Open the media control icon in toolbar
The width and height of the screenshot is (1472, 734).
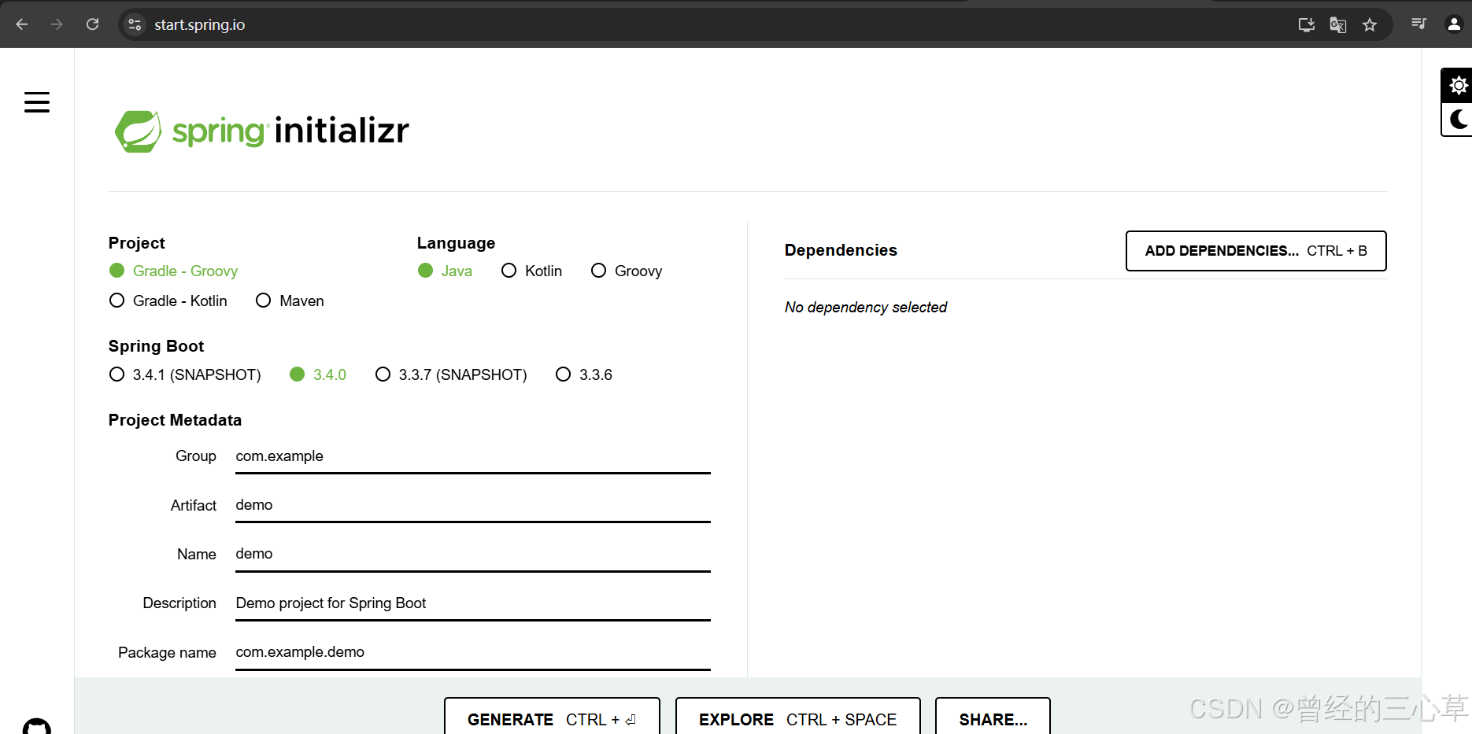coord(1419,24)
